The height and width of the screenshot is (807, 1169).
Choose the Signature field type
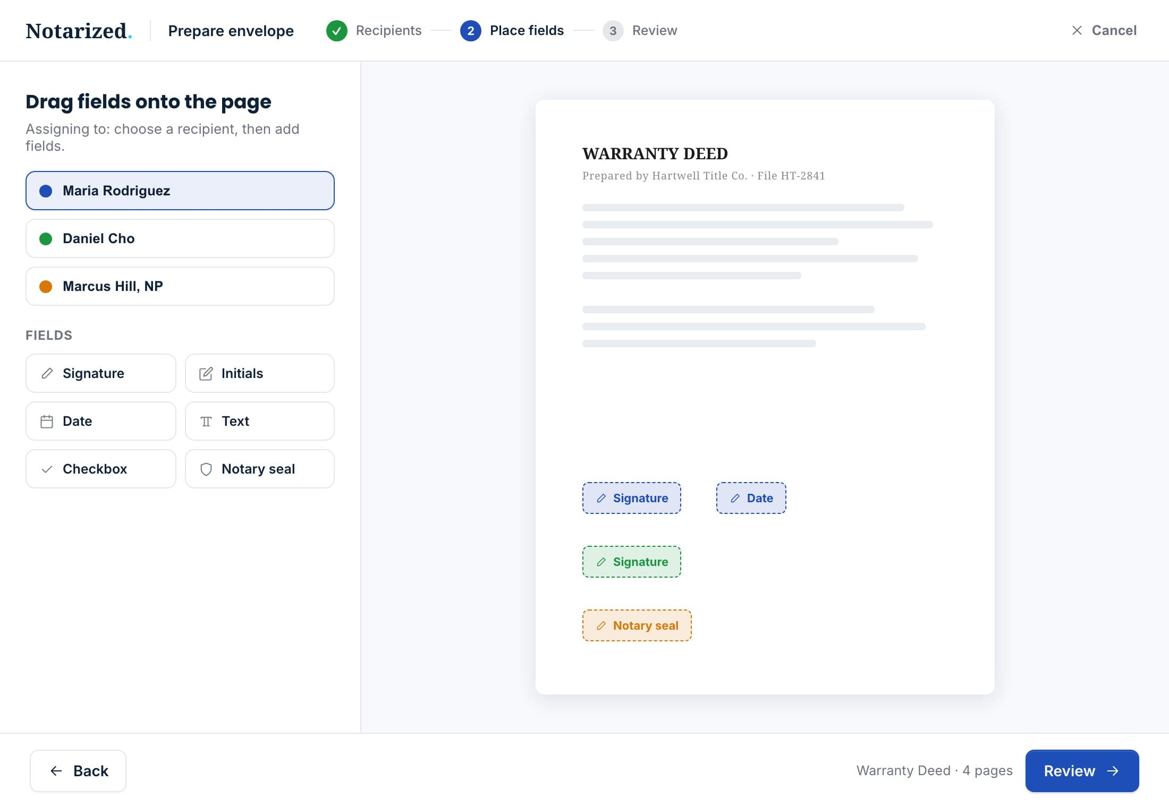101,373
